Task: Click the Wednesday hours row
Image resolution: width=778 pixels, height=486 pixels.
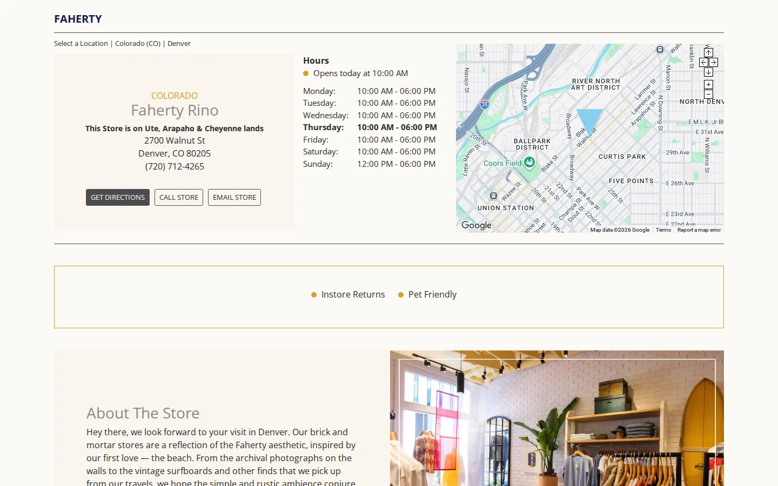Action: point(370,116)
